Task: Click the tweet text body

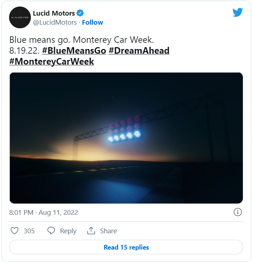Action: tap(89, 51)
